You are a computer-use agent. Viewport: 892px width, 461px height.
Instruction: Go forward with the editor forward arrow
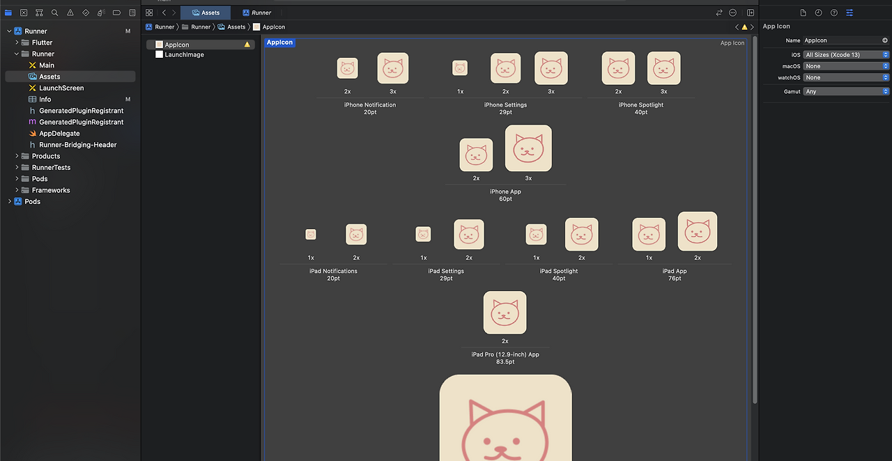click(x=174, y=13)
